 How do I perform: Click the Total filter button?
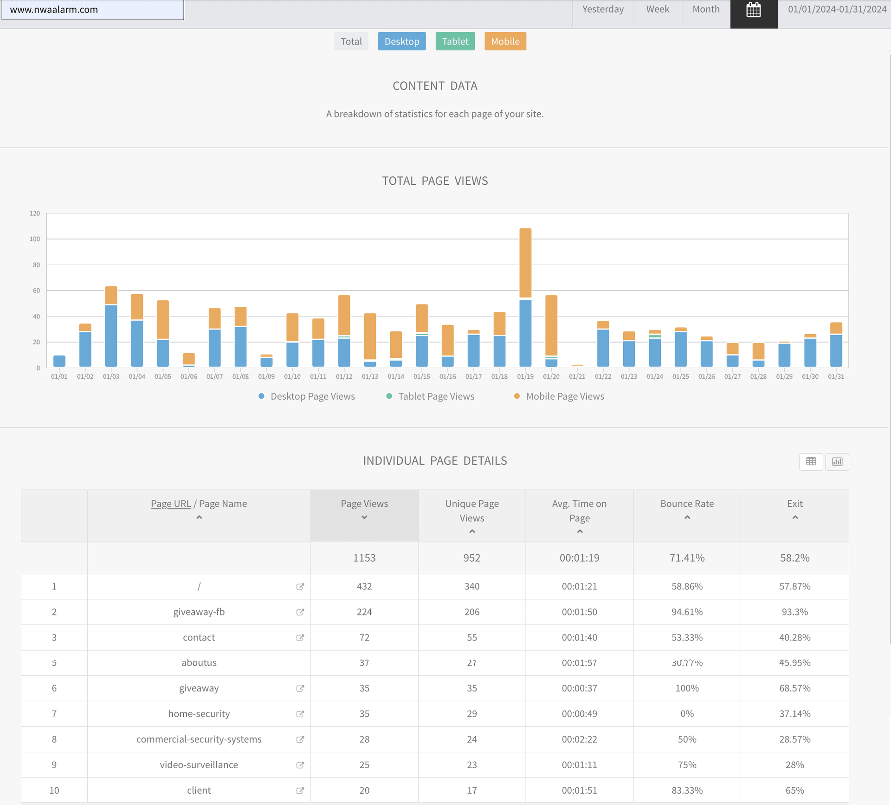(x=351, y=41)
